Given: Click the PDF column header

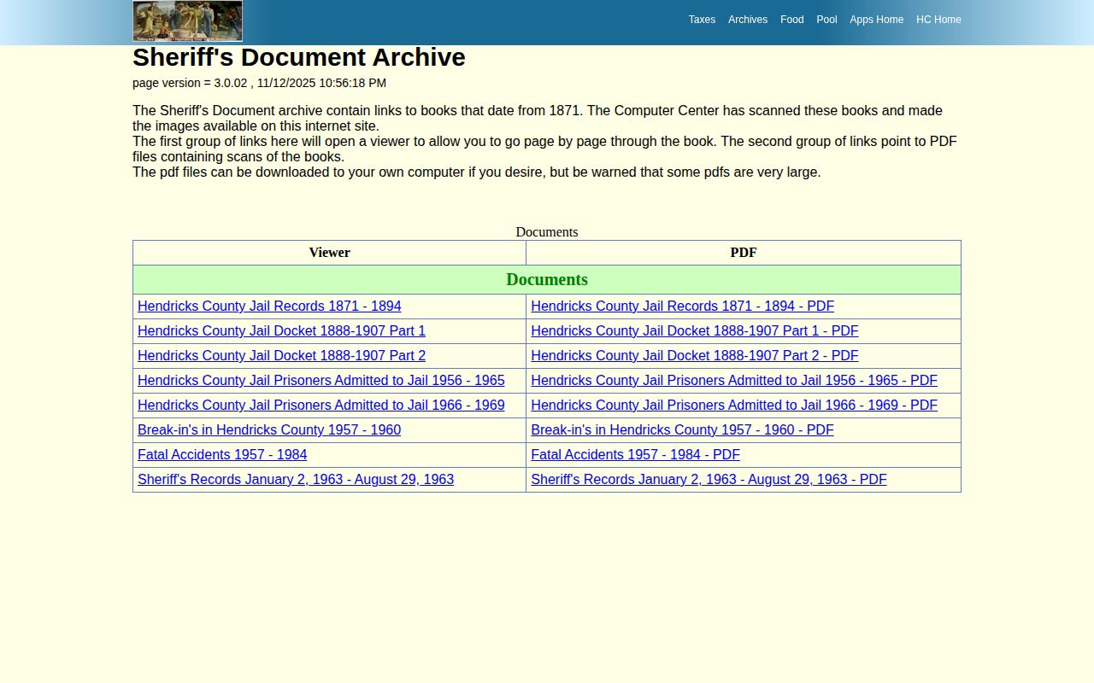Looking at the screenshot, I should pyautogui.click(x=744, y=253).
